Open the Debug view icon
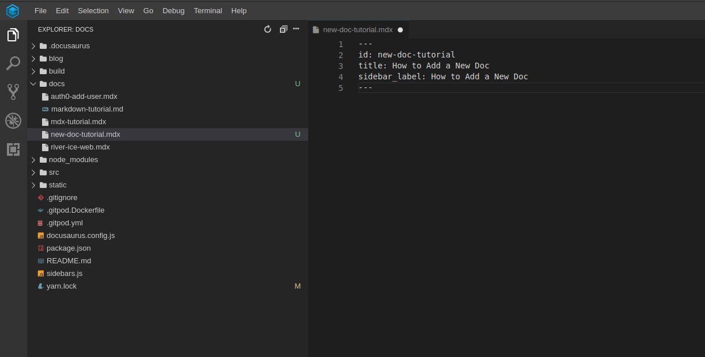This screenshot has width=705, height=357. pyautogui.click(x=13, y=121)
